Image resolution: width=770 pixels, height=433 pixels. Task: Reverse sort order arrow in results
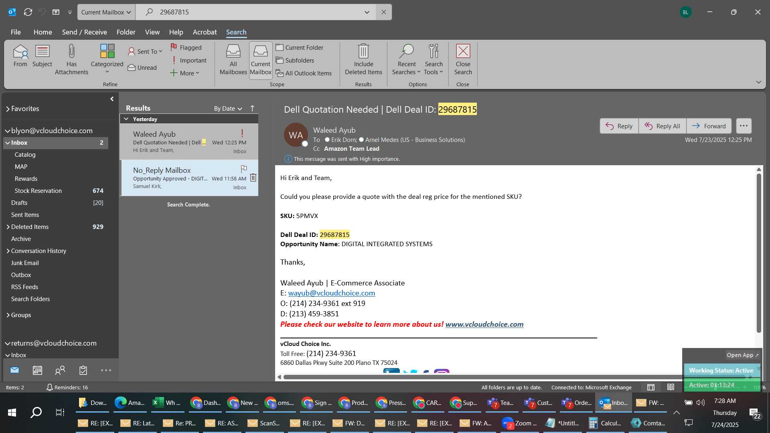[252, 108]
